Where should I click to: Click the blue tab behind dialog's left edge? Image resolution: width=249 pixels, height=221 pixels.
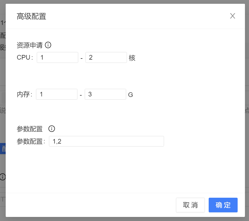3,149
